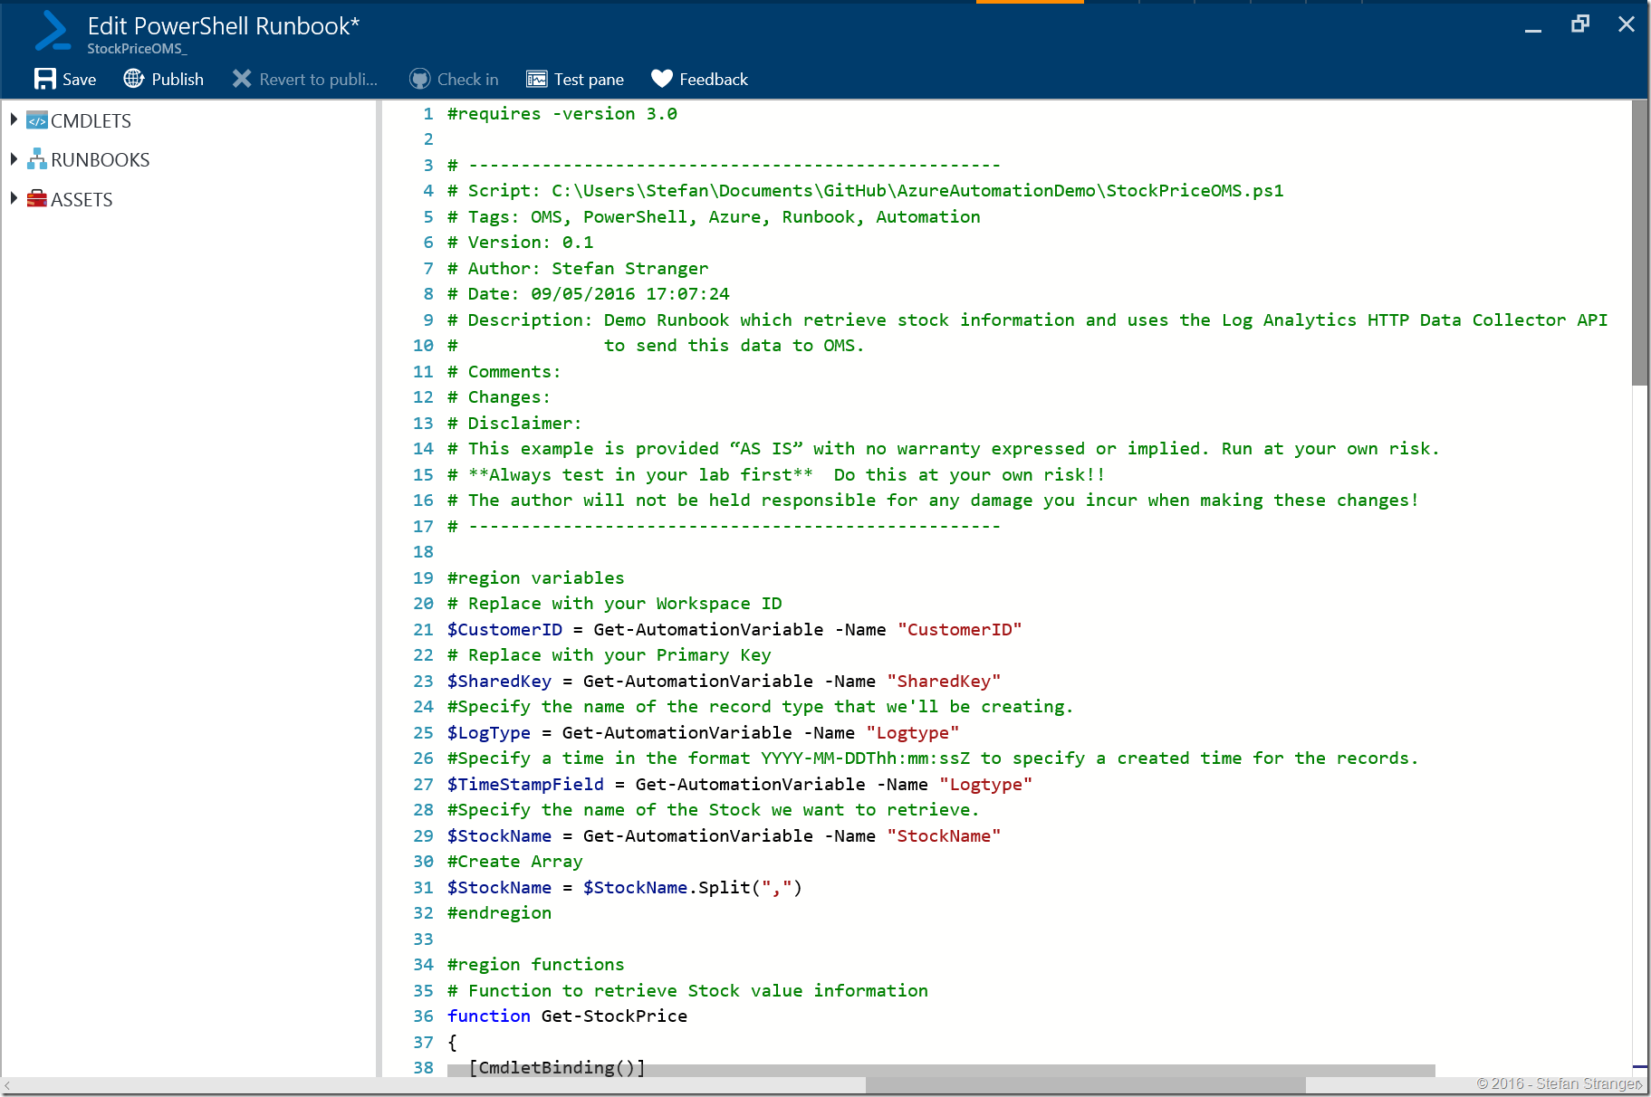The image size is (1651, 1097).
Task: Expand the CMDLETS tree node
Action: point(14,119)
